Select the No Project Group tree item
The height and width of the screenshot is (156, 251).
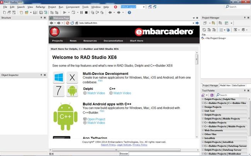[x=215, y=38]
